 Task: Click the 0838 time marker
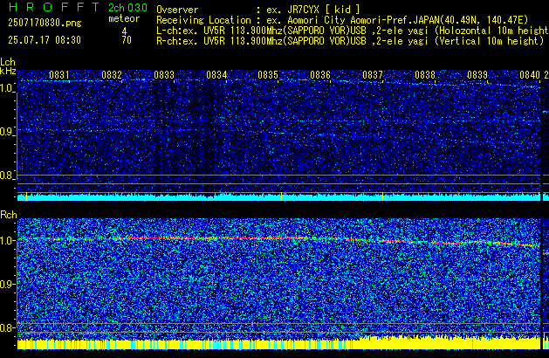(x=425, y=75)
